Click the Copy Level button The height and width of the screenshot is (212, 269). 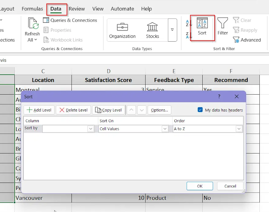pos(108,110)
